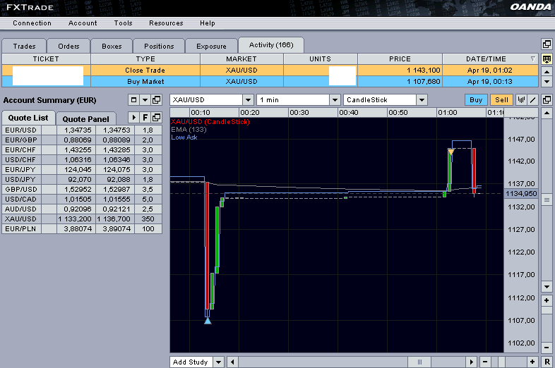Screen dimensions: 555x368
Task: Detach the Account Summary panel
Action: tap(156, 100)
